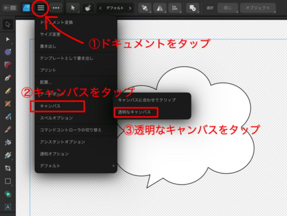The image size is (287, 216).
Task: Open 通知オプション menu entry
Action: (x=76, y=154)
